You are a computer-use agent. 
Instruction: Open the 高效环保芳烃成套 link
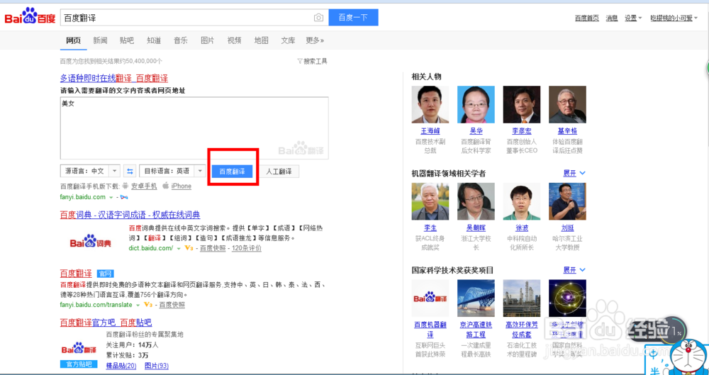point(521,330)
